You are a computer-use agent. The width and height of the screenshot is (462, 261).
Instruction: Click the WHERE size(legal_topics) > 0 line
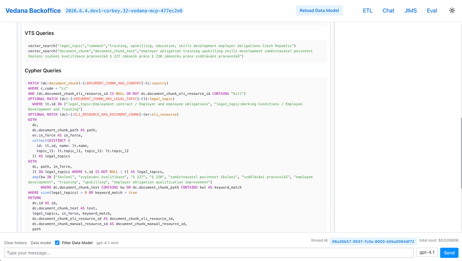pyautogui.click(x=82, y=193)
